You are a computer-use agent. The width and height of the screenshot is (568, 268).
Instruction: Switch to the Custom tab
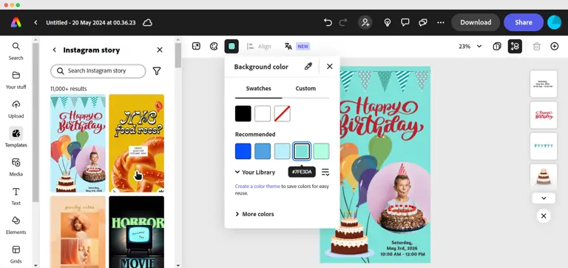[x=305, y=89]
